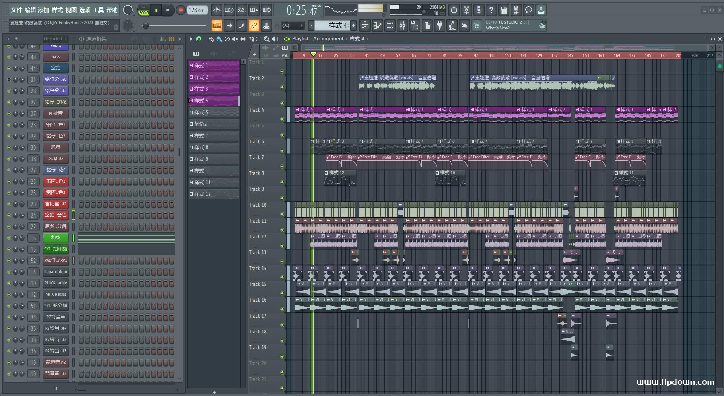724x396 pixels.
Task: Save the project with floppy icon
Action: tap(504, 10)
